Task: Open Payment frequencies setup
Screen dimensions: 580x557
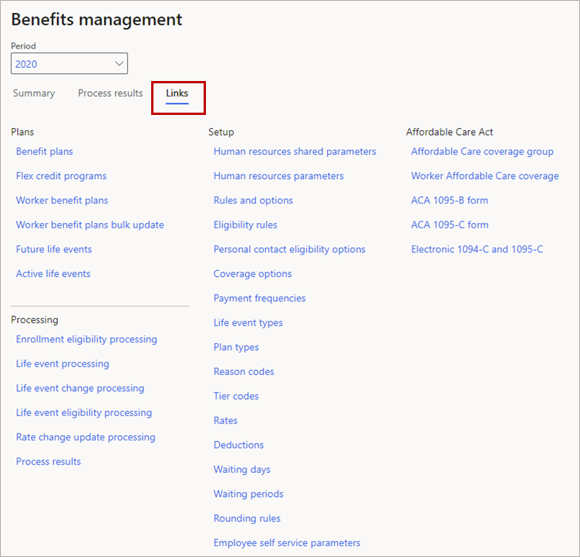Action: (259, 299)
